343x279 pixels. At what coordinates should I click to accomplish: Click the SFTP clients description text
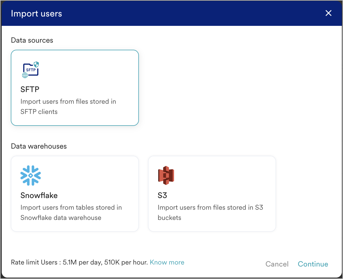[x=68, y=107]
